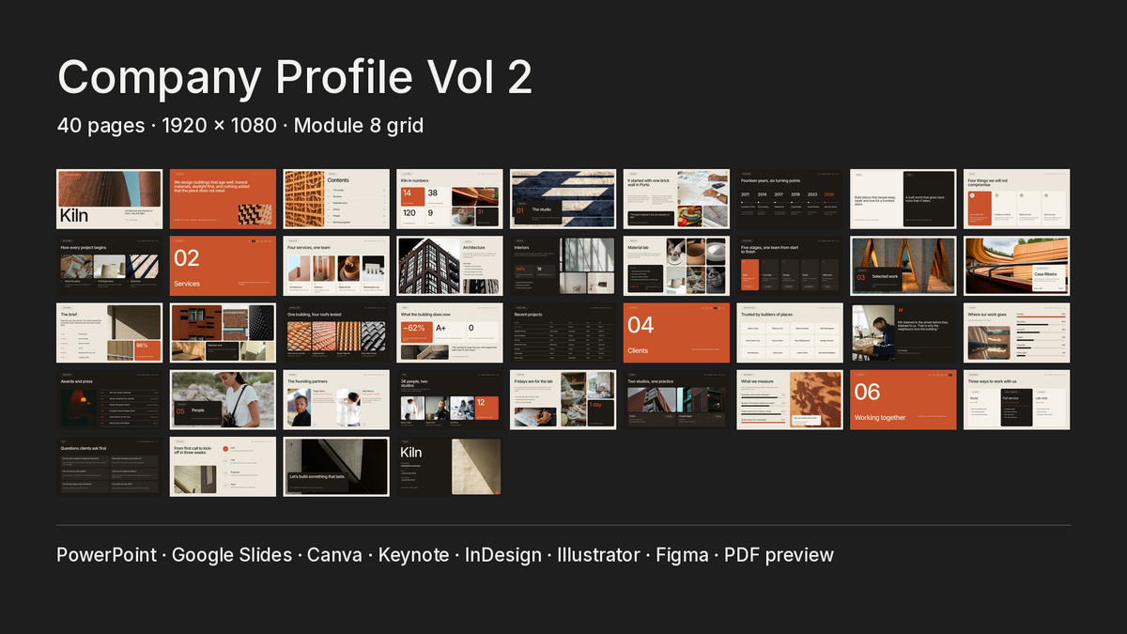Select the 'Recent projects' table slide

[563, 332]
